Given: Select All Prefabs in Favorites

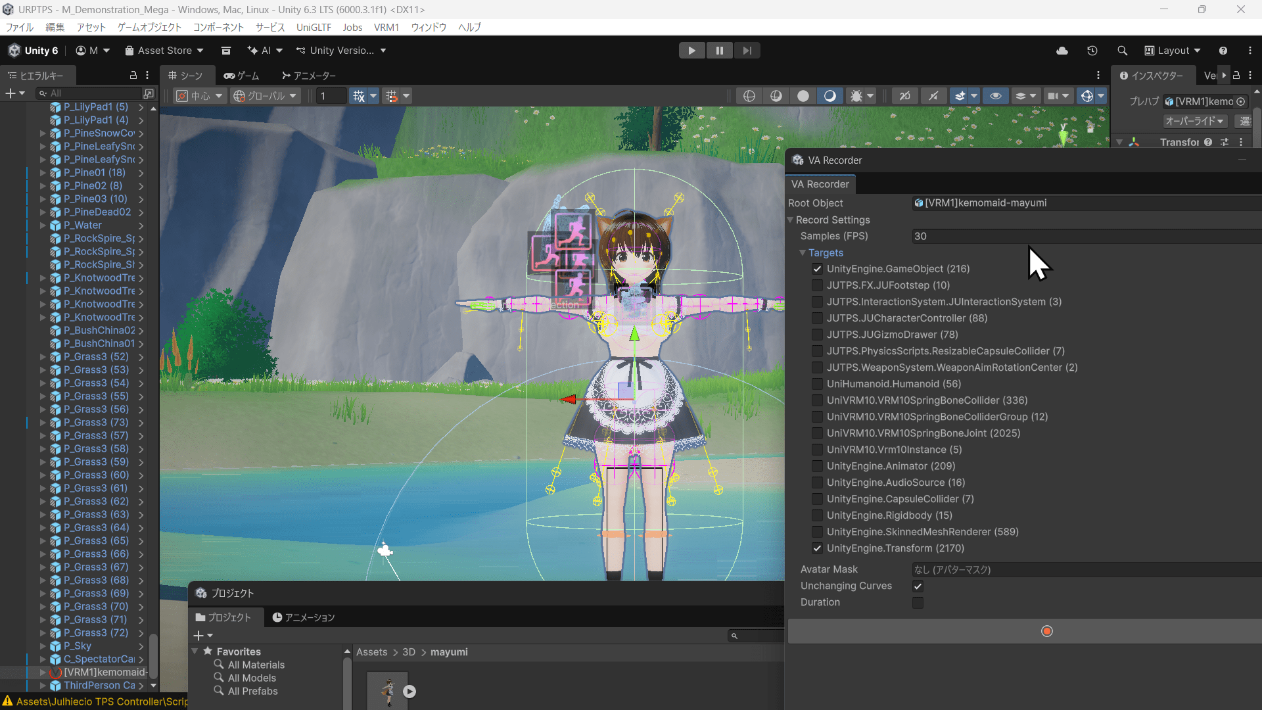Looking at the screenshot, I should 253,691.
